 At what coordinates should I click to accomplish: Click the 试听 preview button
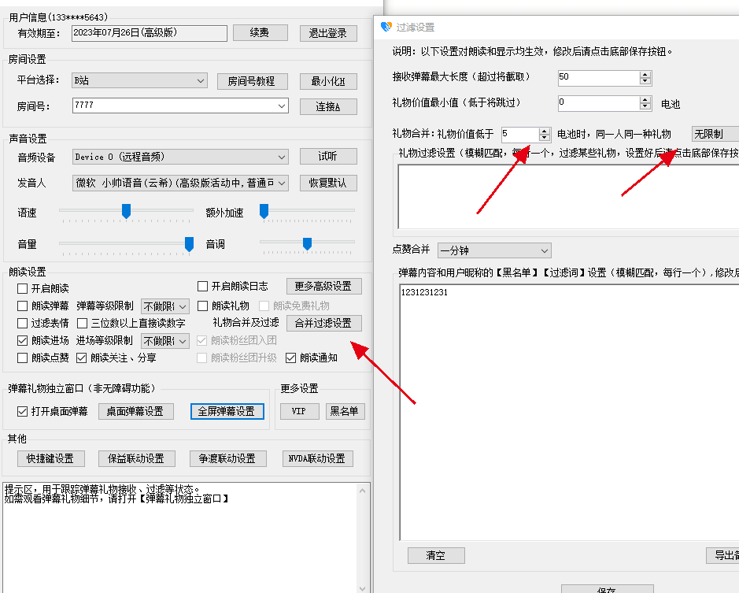[328, 156]
